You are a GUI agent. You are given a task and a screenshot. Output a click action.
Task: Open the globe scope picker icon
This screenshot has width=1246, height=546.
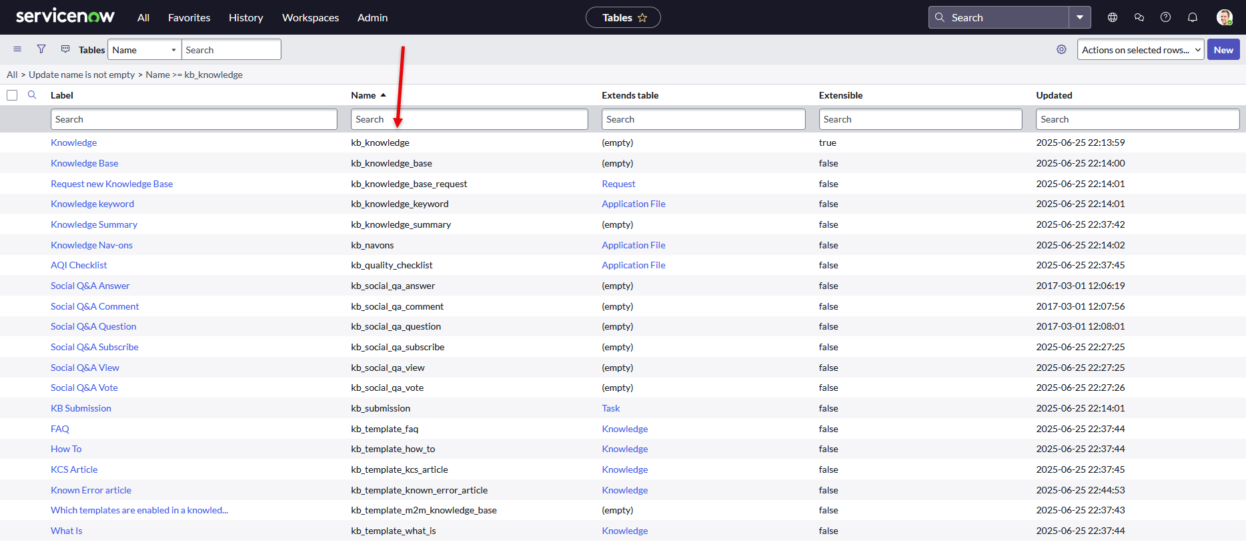[x=1113, y=18]
